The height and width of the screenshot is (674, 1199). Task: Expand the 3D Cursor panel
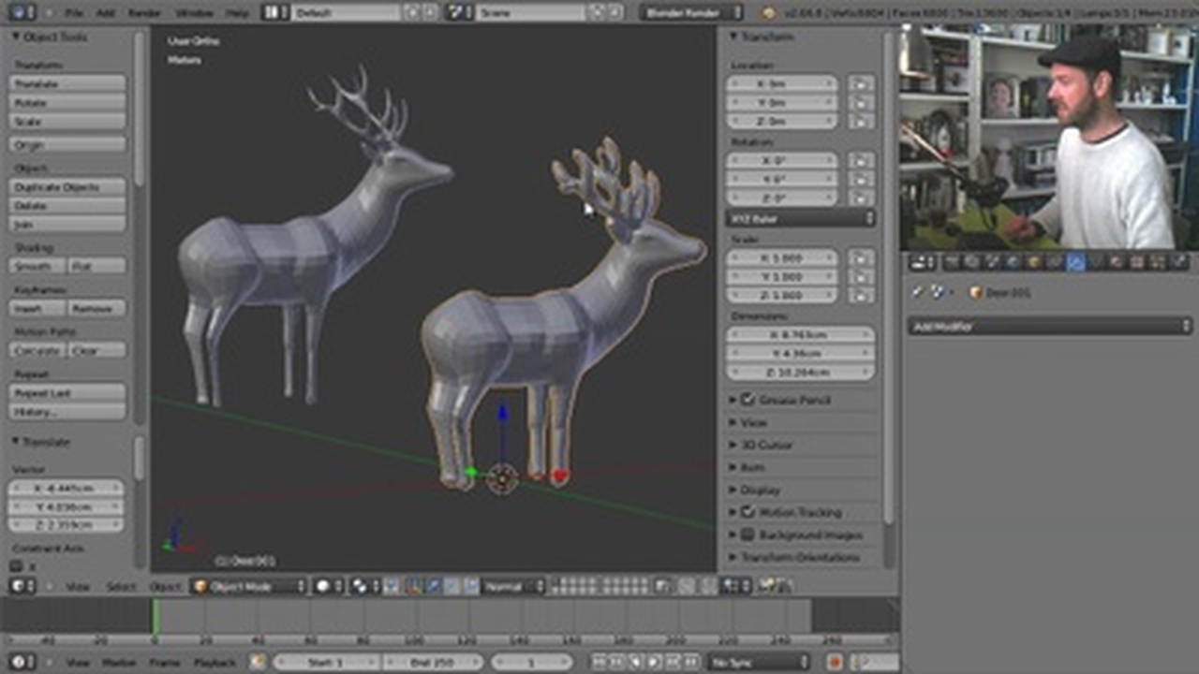coord(767,445)
